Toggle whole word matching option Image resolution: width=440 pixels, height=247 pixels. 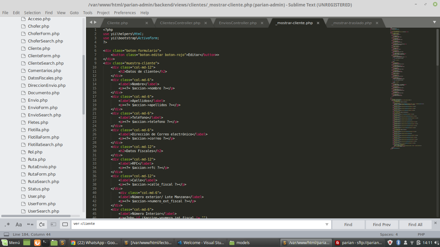pyautogui.click(x=30, y=224)
